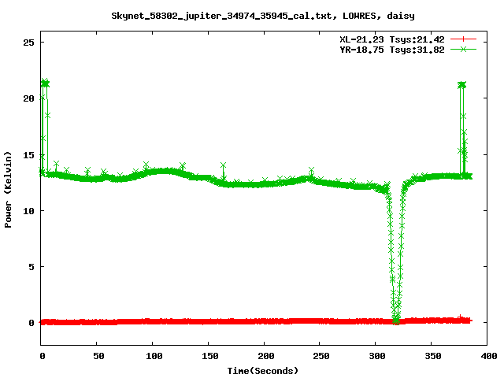
Task: Click the green calibration spike peak at plot start
Action: click(45, 83)
